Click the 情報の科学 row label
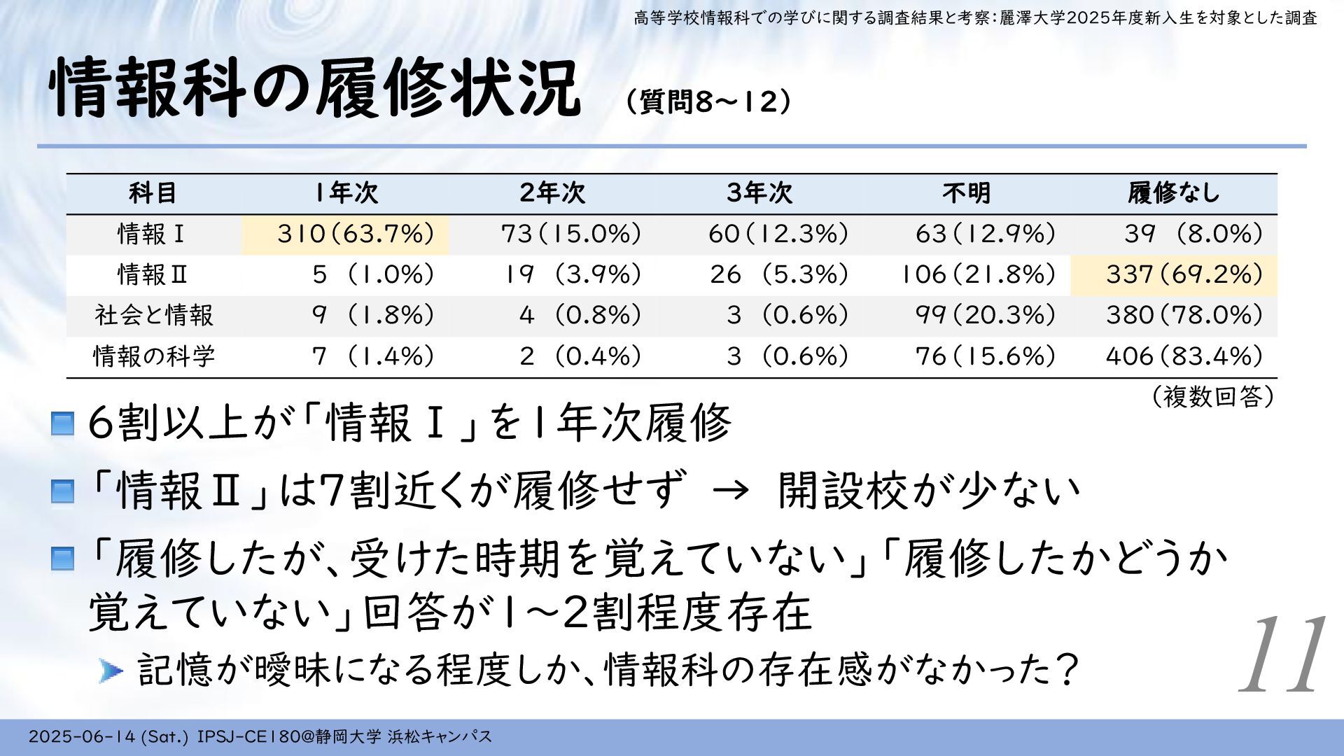This screenshot has height=756, width=1344. tap(154, 356)
